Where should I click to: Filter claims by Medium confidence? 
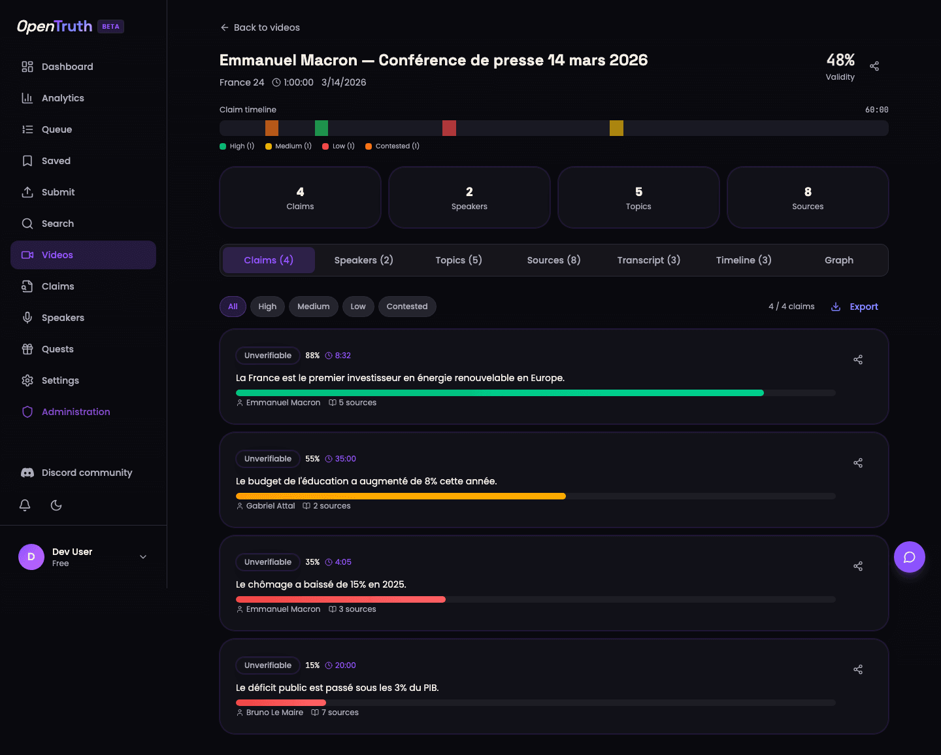[313, 307]
